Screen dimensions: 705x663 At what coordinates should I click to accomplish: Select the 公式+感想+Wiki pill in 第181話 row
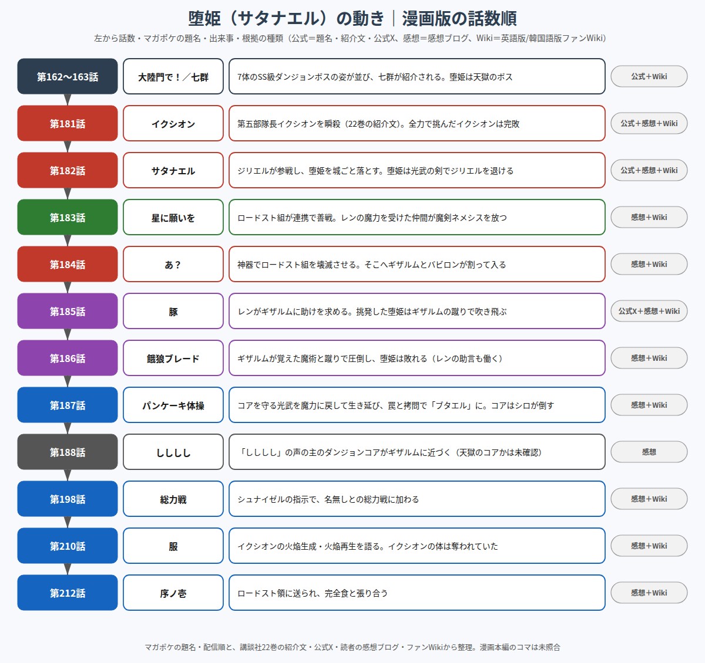click(x=649, y=123)
